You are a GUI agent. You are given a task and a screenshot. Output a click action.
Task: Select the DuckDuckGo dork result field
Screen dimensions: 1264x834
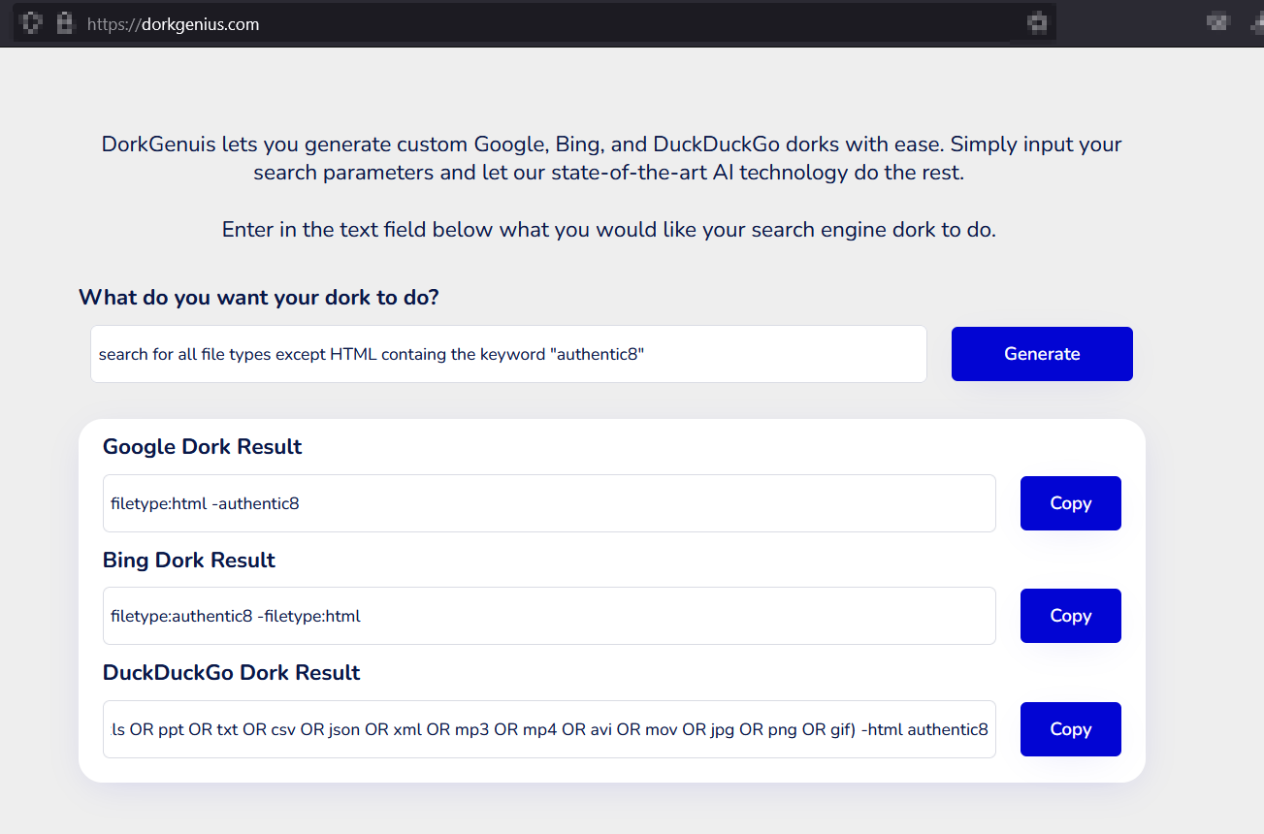click(549, 729)
